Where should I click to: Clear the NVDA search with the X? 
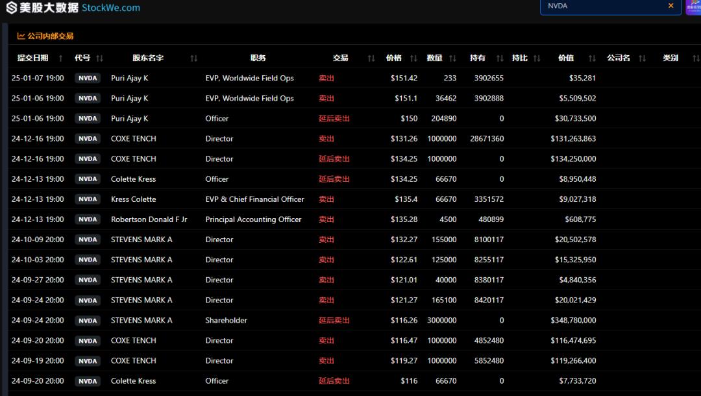[670, 6]
